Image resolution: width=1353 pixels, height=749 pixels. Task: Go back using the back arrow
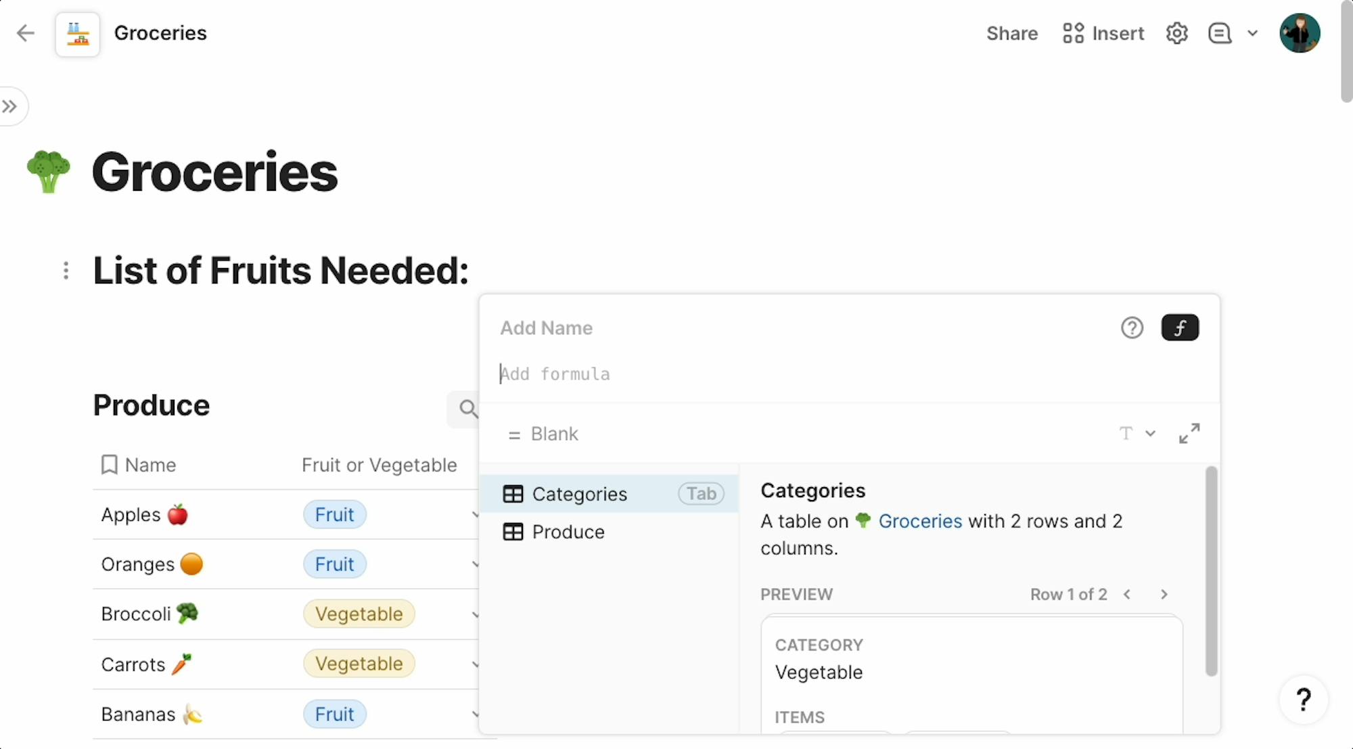click(x=25, y=32)
